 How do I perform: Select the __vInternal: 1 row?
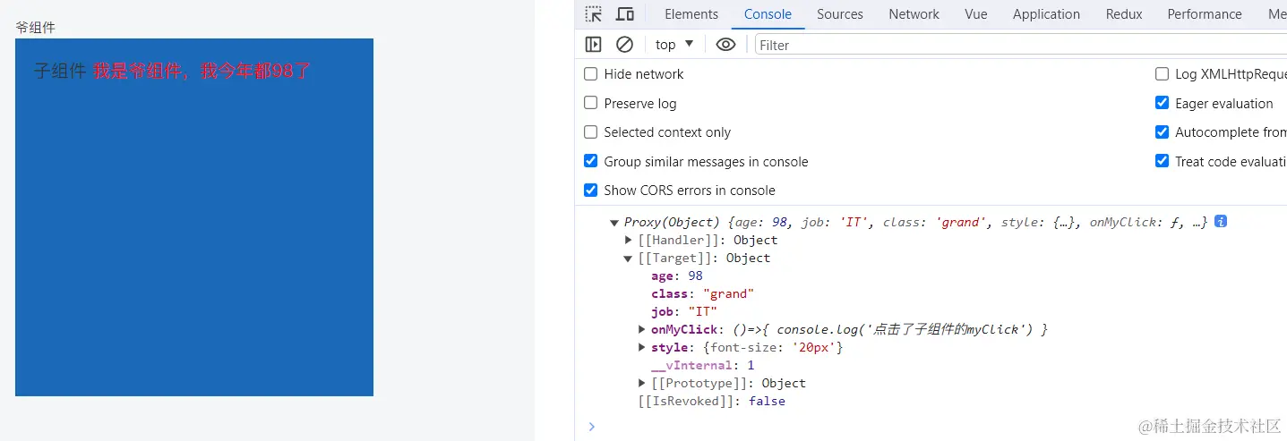(x=703, y=365)
